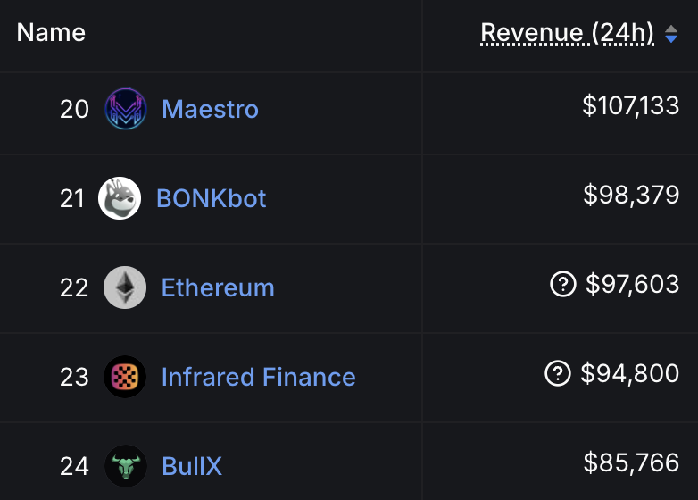This screenshot has width=698, height=500.
Task: Open the BullX protocol link
Action: [192, 466]
